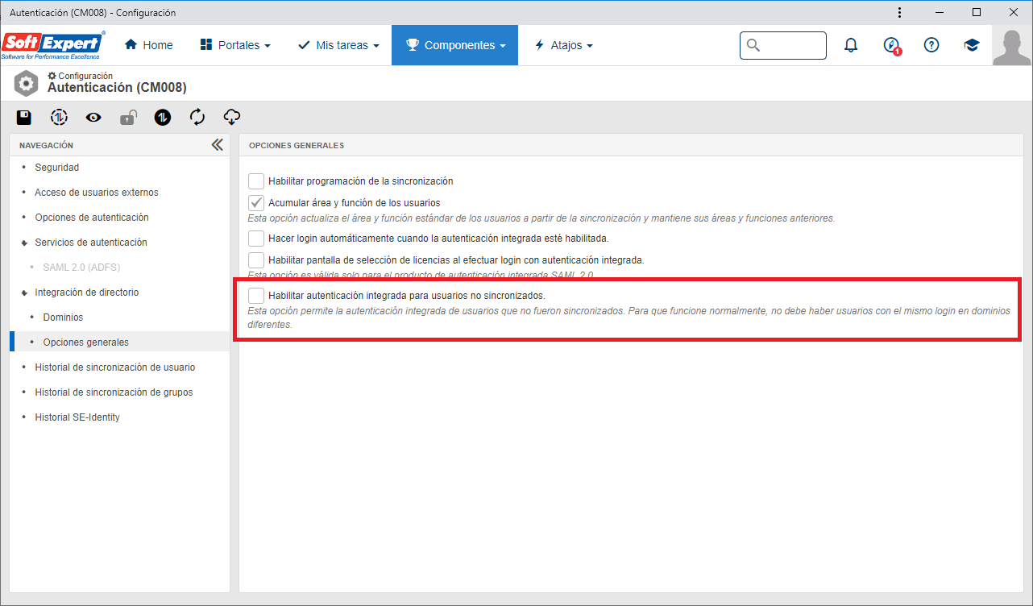Open 'Historial de sincronización de grupos'
The image size is (1033, 606).
114,392
